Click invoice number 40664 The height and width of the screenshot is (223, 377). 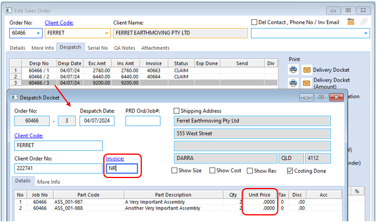click(x=153, y=76)
